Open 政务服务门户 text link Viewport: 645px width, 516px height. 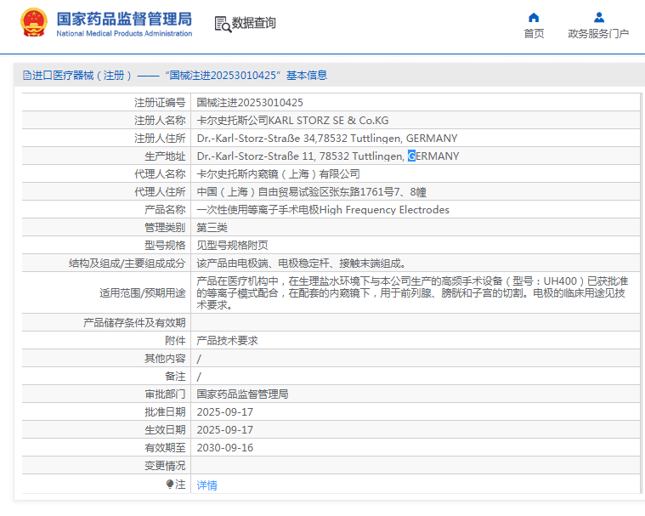tap(598, 34)
